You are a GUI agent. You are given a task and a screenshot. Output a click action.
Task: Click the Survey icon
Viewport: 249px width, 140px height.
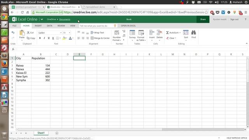(x=132, y=33)
